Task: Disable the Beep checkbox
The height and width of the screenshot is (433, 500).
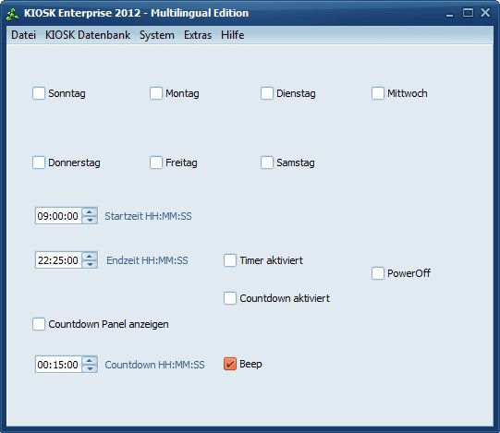Action: coord(230,364)
